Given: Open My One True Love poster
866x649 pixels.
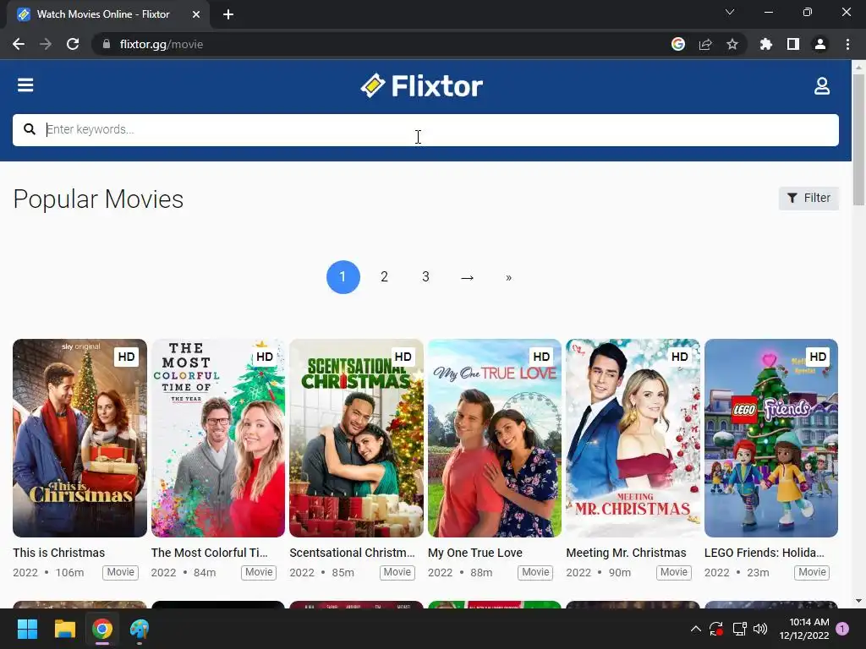Looking at the screenshot, I should click(x=495, y=438).
